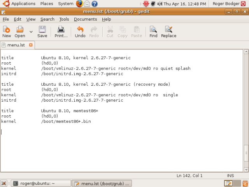Click the line containing 'quiet splash'
This screenshot has width=249, height=187.
(96, 69)
